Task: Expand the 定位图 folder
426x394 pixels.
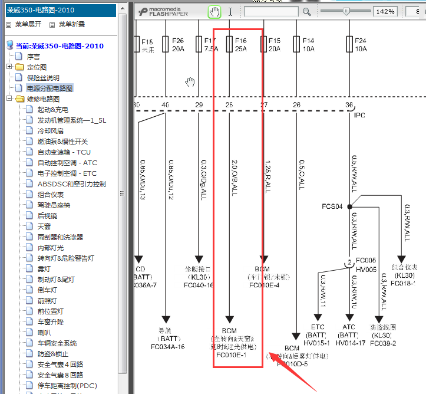Action: pyautogui.click(x=9, y=67)
